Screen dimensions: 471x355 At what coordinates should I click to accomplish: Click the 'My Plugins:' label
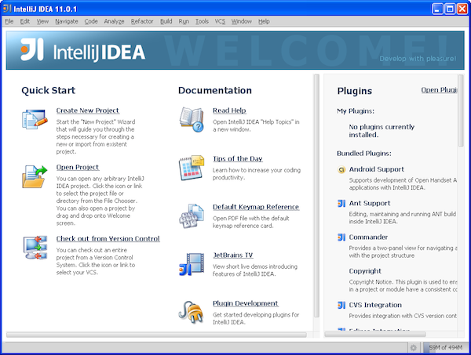(356, 111)
